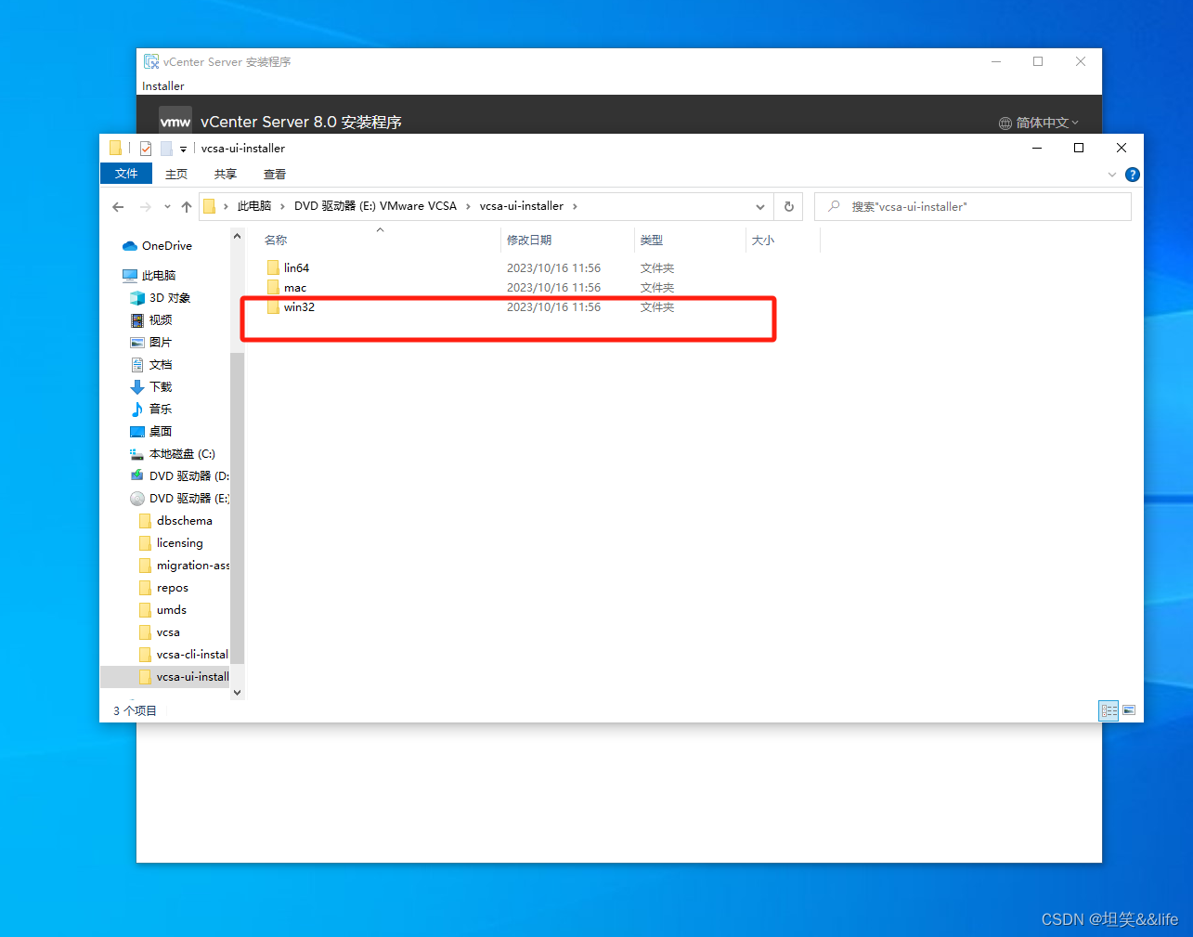Click DVD 驱动器 (E:) VMware VCSA breadcrumb
Viewport: 1193px width, 937px height.
pos(375,206)
